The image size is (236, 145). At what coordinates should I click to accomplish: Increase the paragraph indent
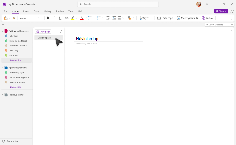click(x=114, y=18)
